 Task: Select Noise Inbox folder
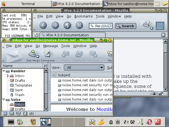[x=20, y=104]
